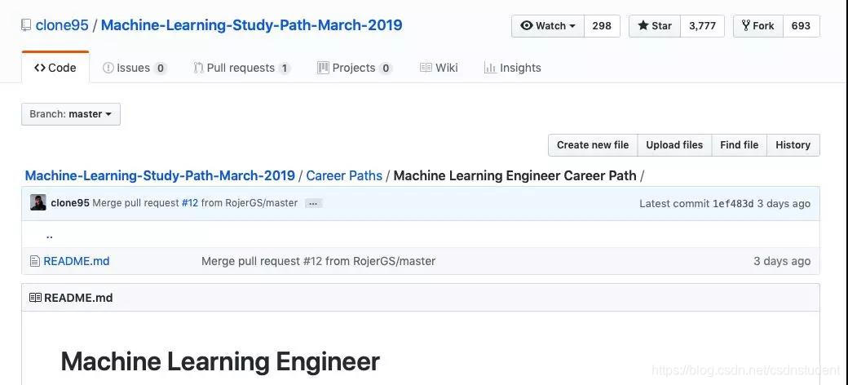Star this repository

pos(655,26)
